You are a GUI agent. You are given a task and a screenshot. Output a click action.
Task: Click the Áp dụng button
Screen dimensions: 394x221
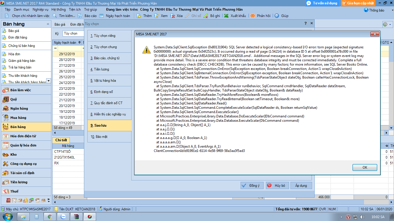301,186
